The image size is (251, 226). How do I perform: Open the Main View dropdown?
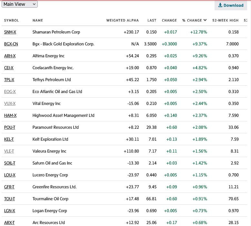point(20,4)
